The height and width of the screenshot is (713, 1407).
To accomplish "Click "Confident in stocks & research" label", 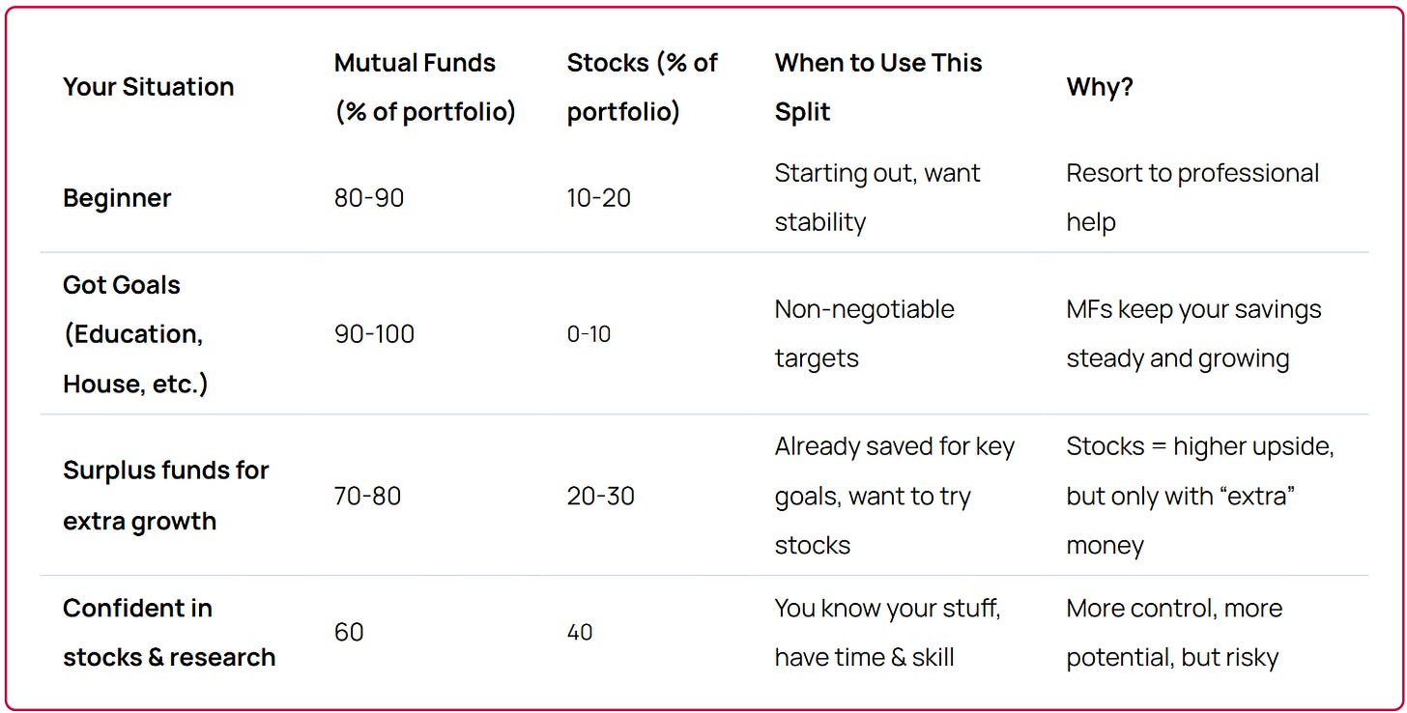I will click(169, 633).
